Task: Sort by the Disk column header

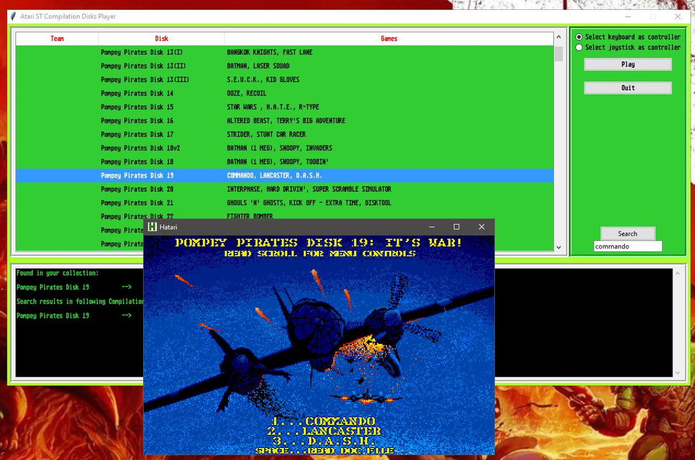Action: [x=162, y=39]
